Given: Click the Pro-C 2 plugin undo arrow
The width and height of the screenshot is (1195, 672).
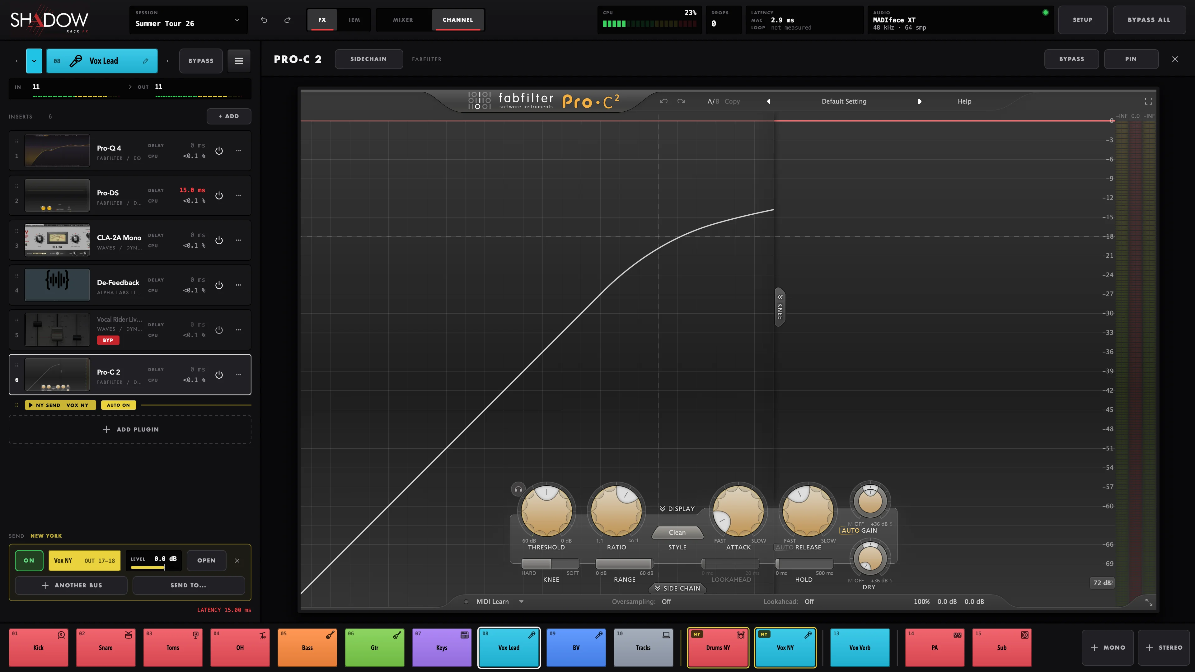Looking at the screenshot, I should (x=664, y=101).
